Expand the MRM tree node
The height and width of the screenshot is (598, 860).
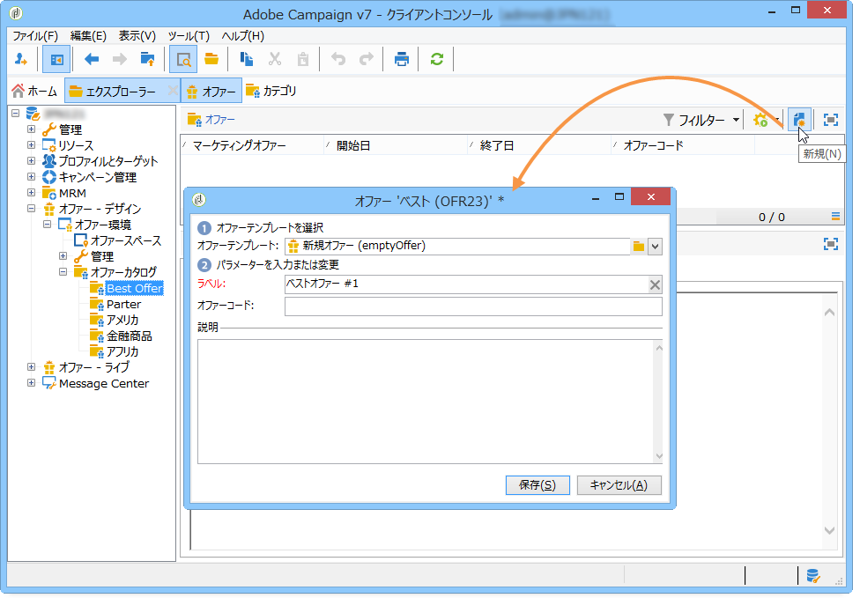coord(31,193)
